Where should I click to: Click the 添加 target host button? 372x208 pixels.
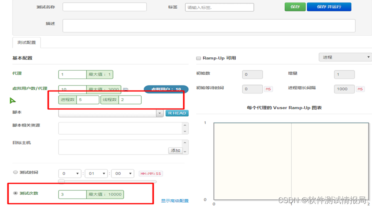175,150
